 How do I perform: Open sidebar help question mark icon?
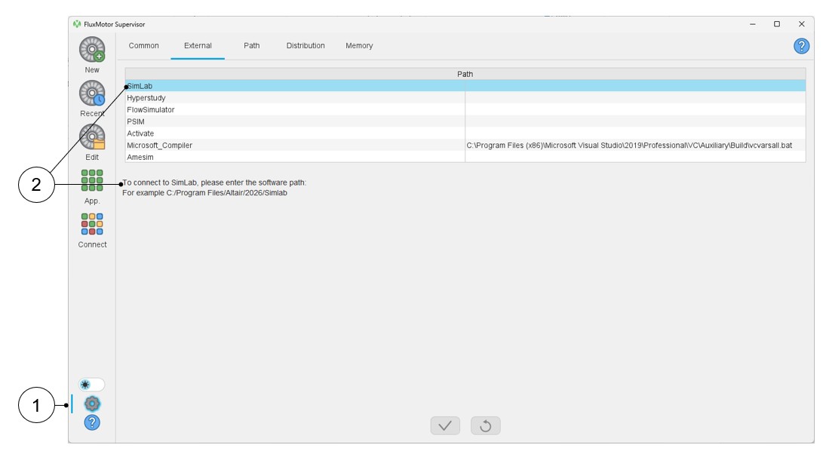pos(92,422)
